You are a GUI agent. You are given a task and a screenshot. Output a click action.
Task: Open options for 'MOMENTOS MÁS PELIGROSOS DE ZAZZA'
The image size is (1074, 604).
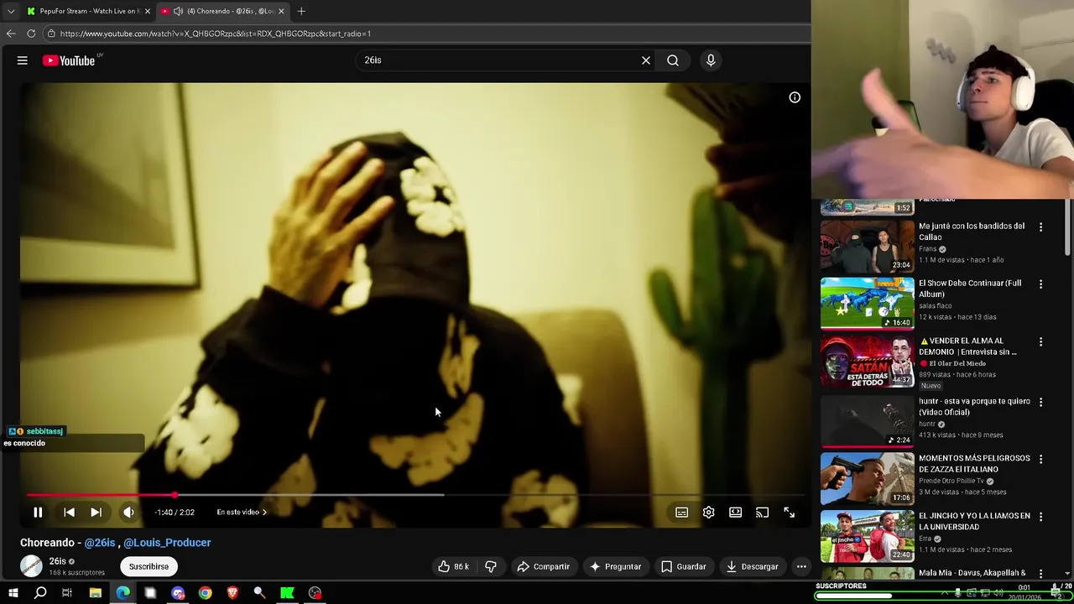click(x=1040, y=460)
